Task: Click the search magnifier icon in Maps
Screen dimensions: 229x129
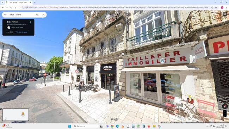Action: click(37, 15)
